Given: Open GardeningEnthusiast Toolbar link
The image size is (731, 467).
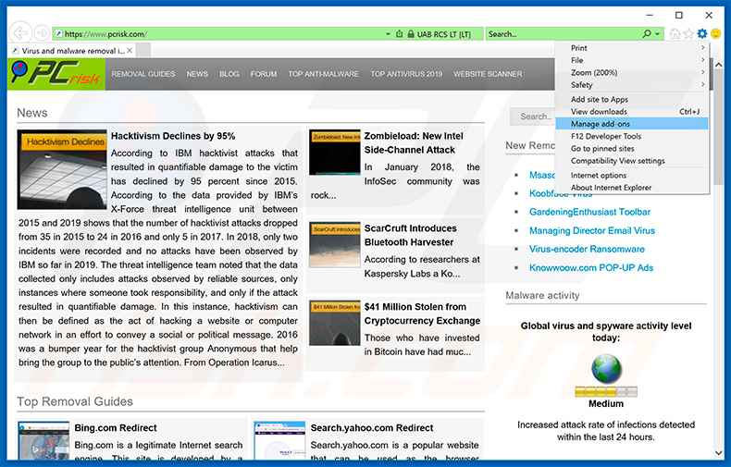Looking at the screenshot, I should point(589,212).
